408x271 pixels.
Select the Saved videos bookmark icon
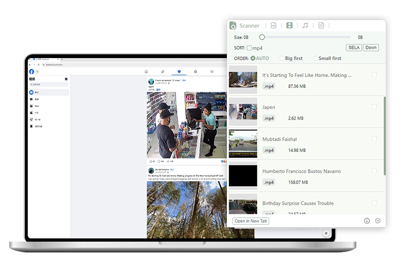click(x=31, y=127)
